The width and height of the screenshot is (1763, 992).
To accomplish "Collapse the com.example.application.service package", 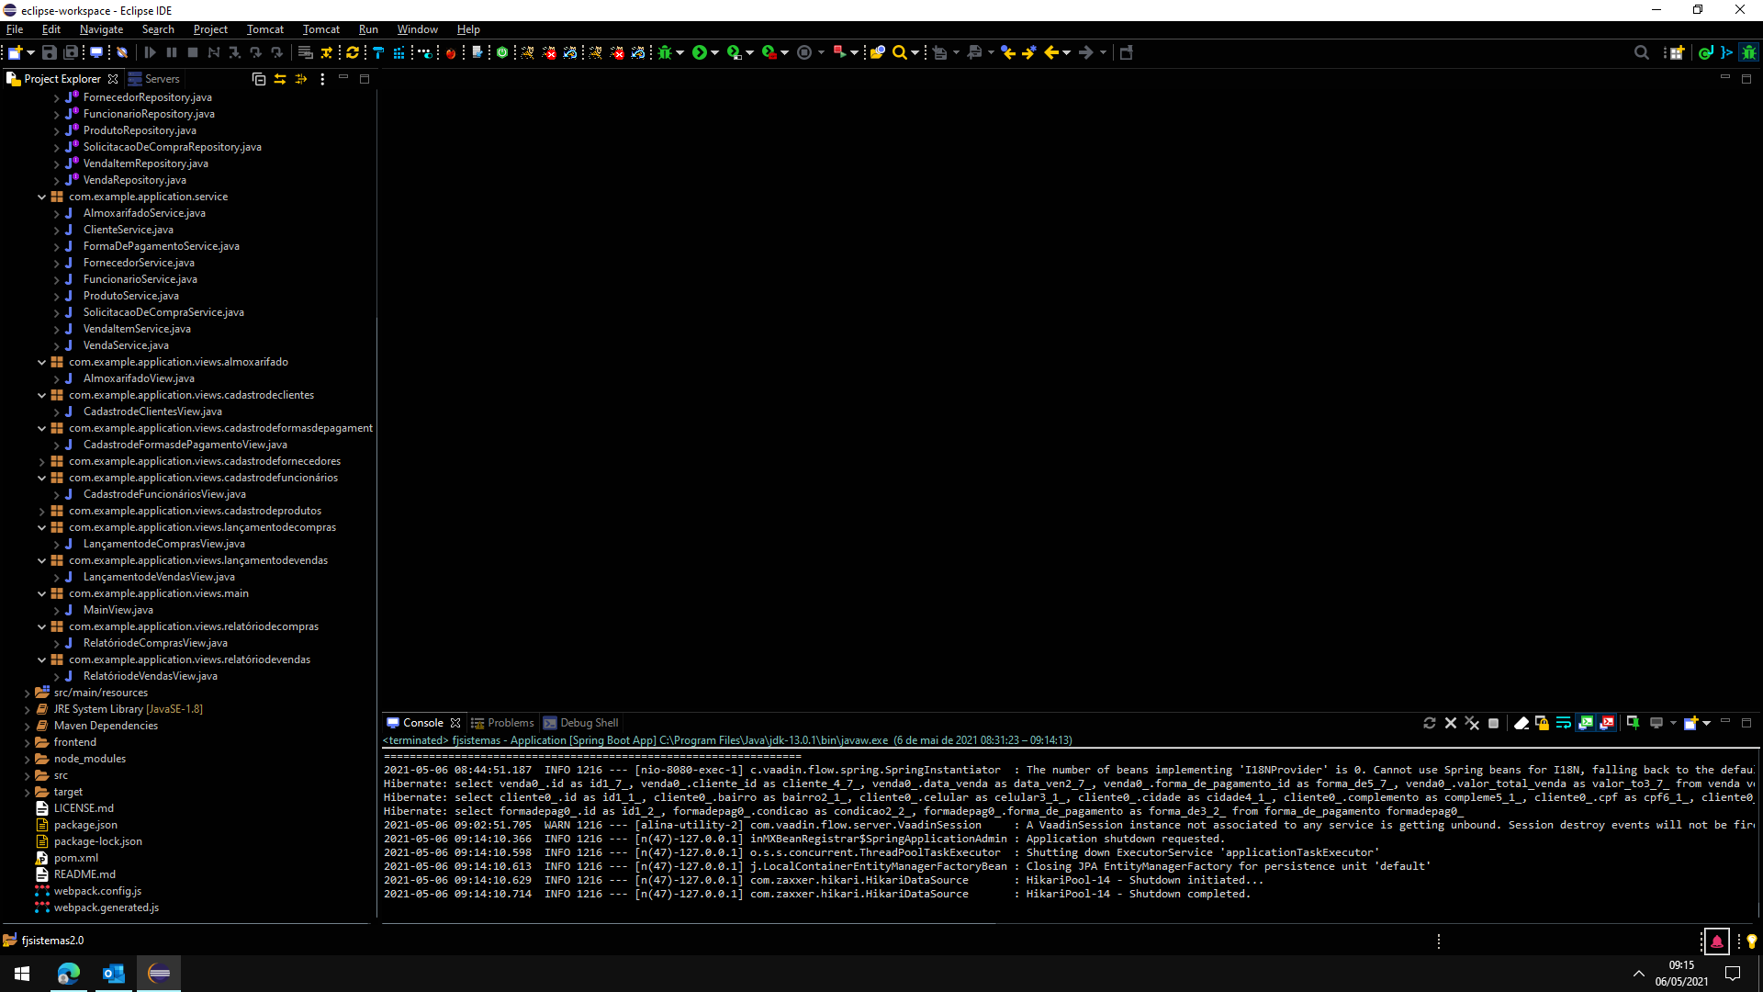I will (x=41, y=197).
